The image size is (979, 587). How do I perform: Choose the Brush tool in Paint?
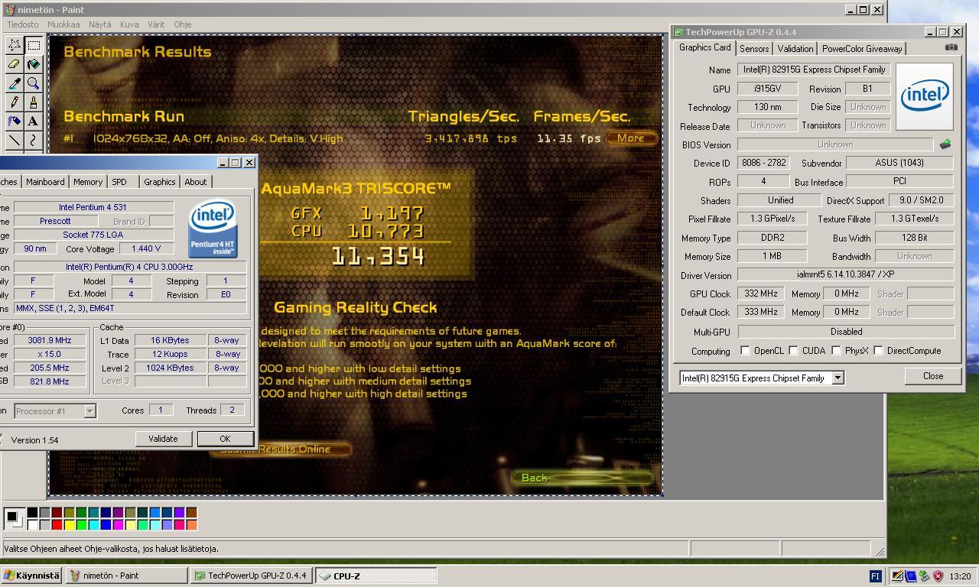[x=33, y=102]
